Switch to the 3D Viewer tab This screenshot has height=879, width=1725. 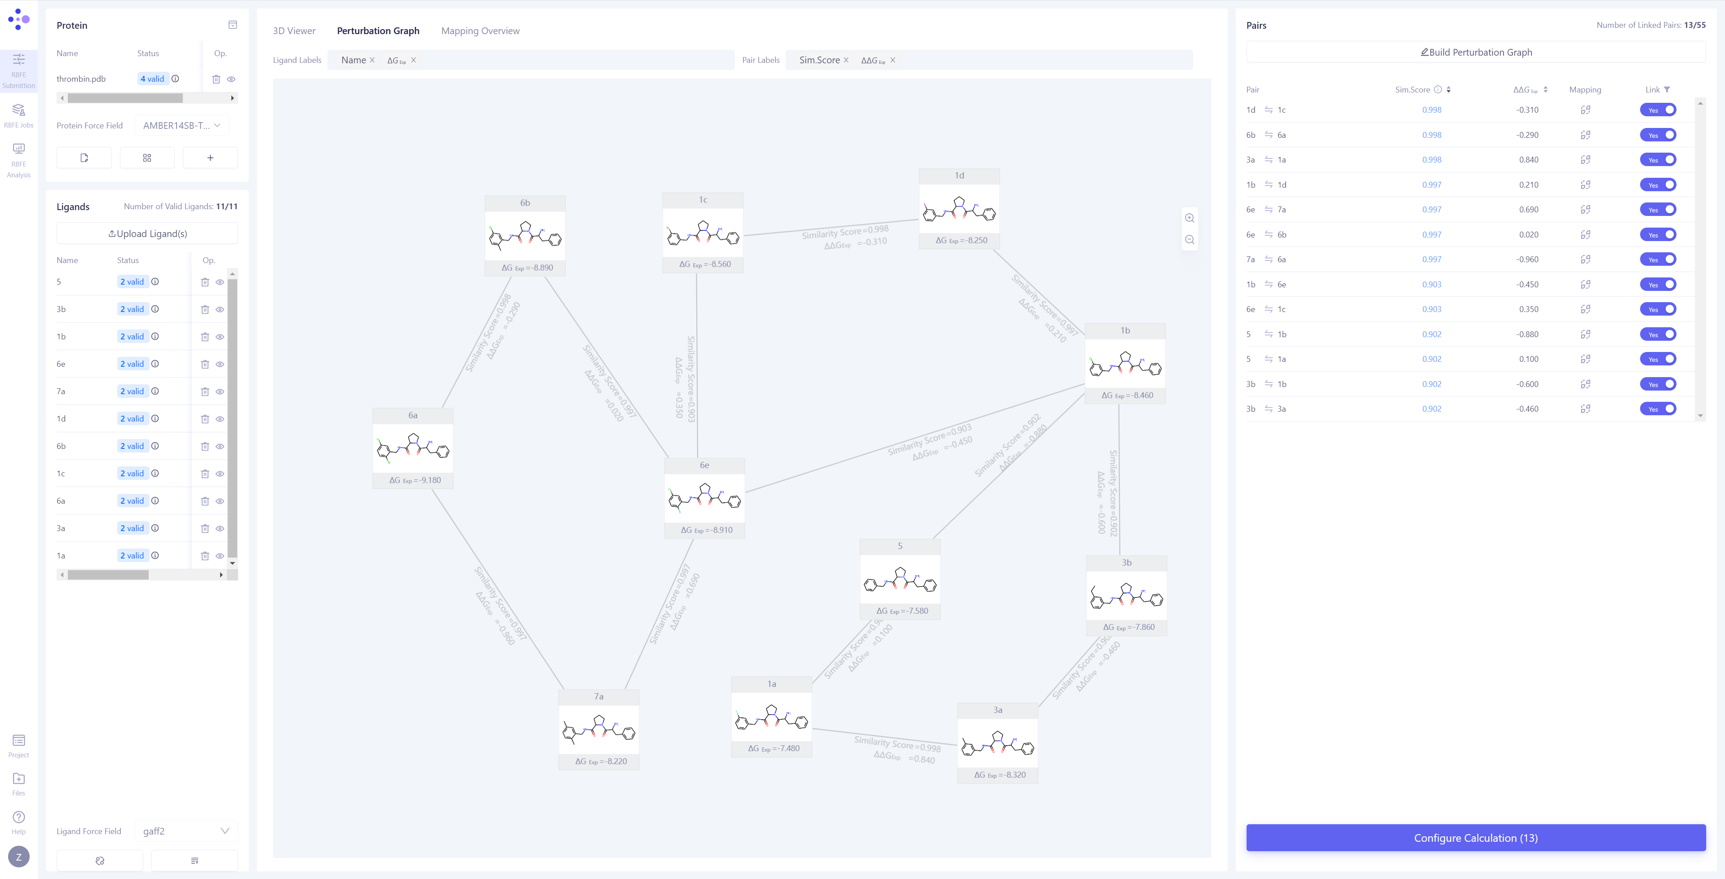coord(293,31)
